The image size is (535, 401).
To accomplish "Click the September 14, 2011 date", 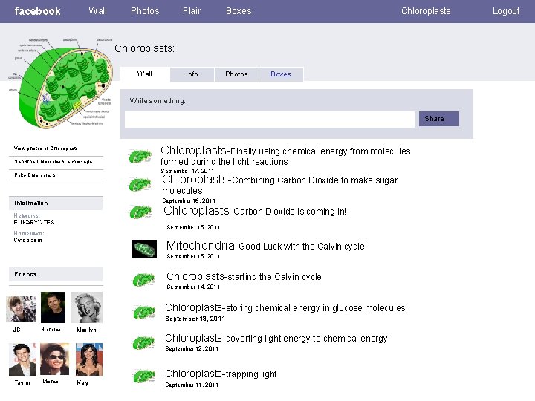I will point(193,287).
